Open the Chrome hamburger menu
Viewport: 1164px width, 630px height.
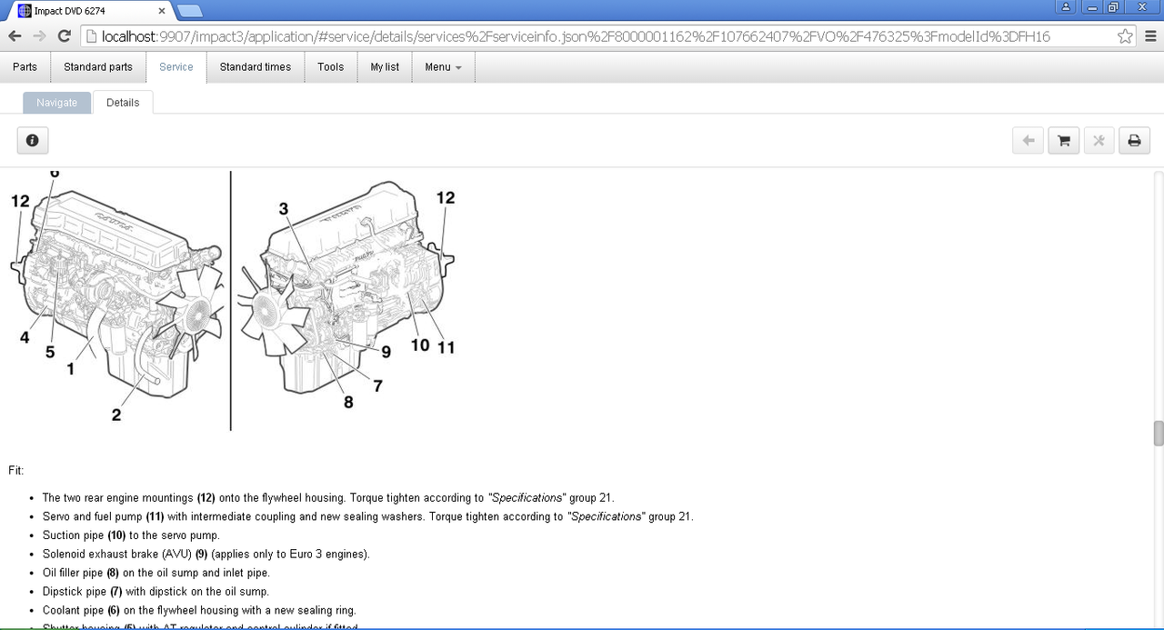pyautogui.click(x=1150, y=36)
